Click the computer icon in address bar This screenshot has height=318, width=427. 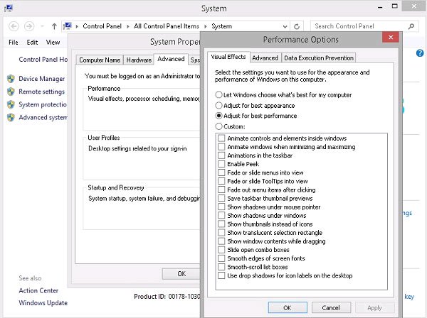pos(68,26)
